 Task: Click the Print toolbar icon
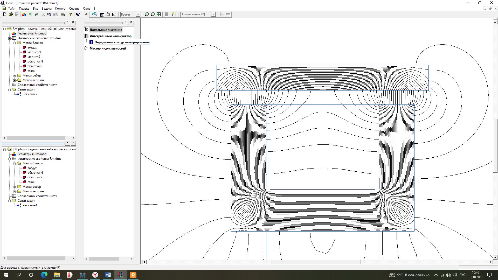pyautogui.click(x=63, y=15)
